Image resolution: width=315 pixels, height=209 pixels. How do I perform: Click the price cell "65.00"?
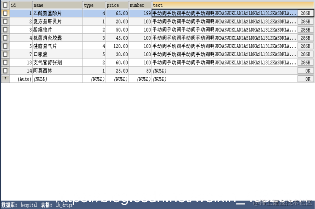[x=117, y=13]
